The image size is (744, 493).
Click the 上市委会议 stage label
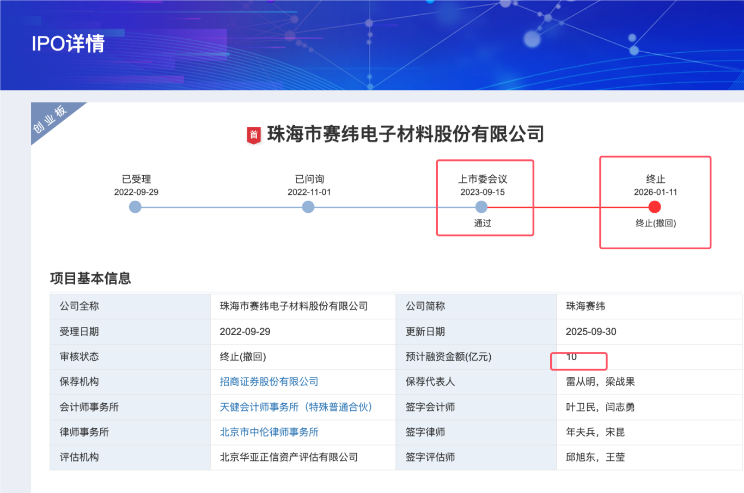(x=483, y=179)
